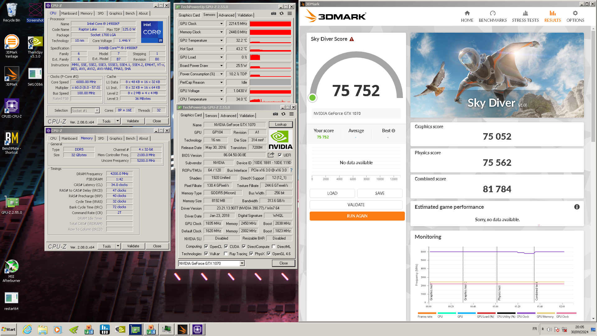The image size is (597, 336).
Task: Expand the PerfCap Reason sensor dropdown
Action: click(x=221, y=82)
